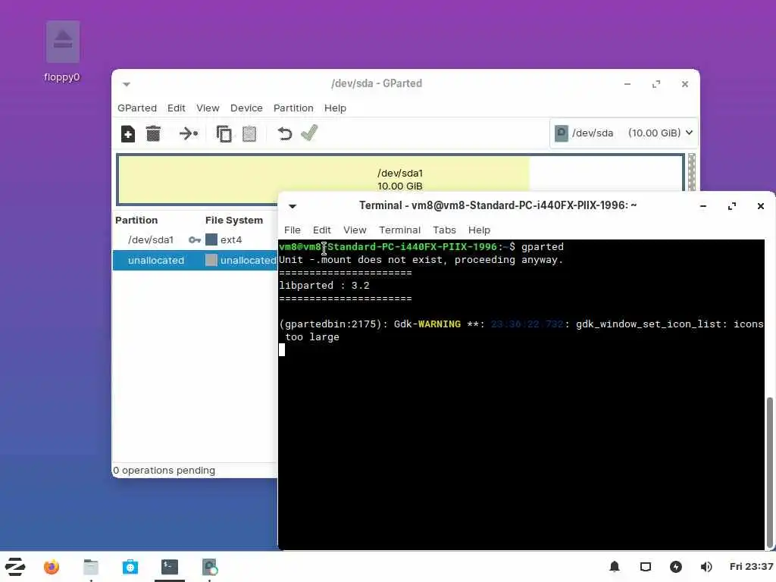Click the clock showing Fri 23:37
The height and width of the screenshot is (582, 776).
[x=751, y=567]
